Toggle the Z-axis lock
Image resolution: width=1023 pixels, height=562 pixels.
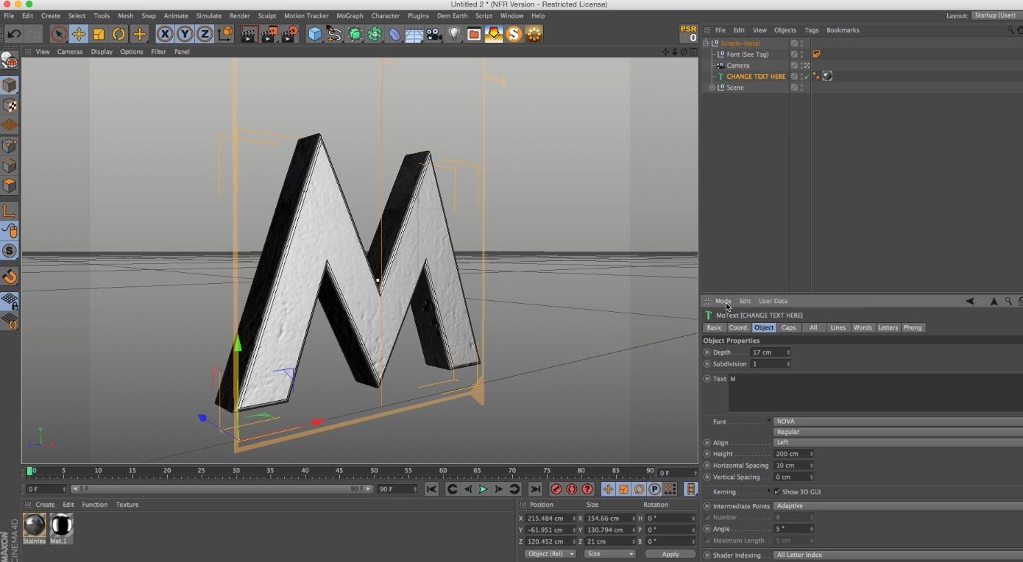pos(205,34)
